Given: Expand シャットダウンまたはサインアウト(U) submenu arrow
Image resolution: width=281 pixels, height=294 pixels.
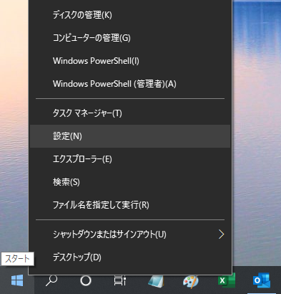Looking at the screenshot, I should pyautogui.click(x=221, y=234).
